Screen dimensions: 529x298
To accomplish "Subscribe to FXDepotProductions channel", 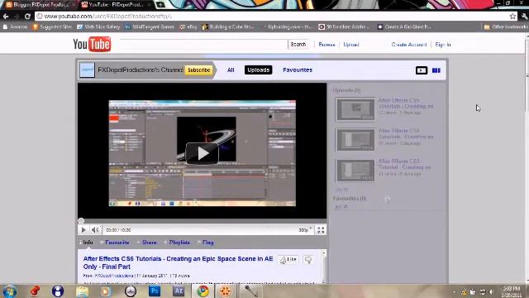I will (198, 70).
